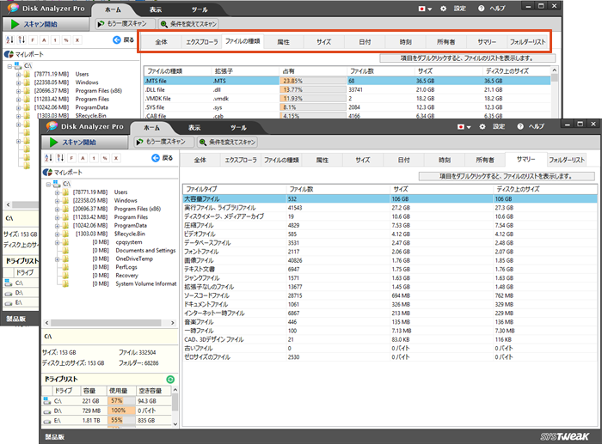
Task: Click the help icon in back window
Action: [x=482, y=9]
